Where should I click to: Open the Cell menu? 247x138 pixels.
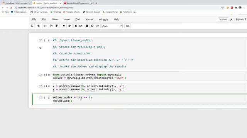point(78,20)
